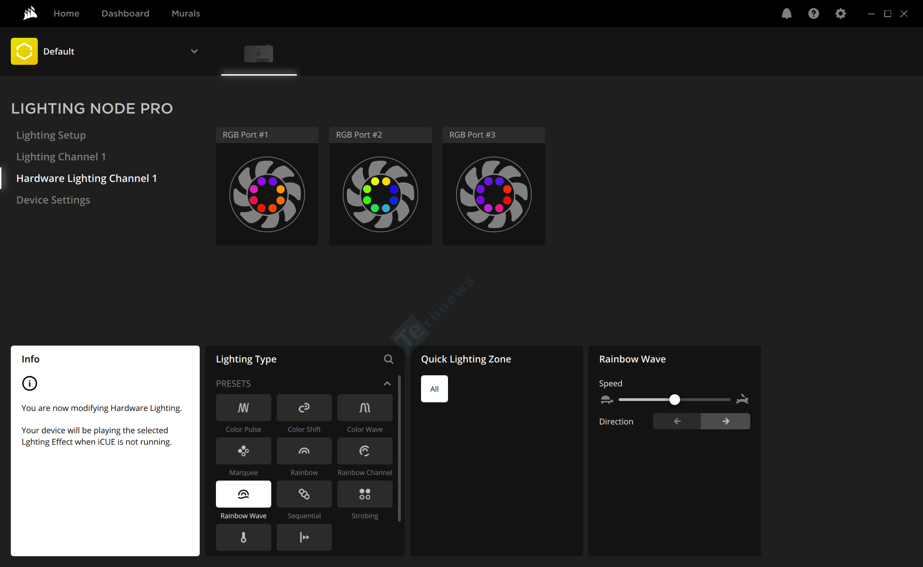This screenshot has width=923, height=567.
Task: Select the Color Shift preset
Action: click(x=304, y=408)
